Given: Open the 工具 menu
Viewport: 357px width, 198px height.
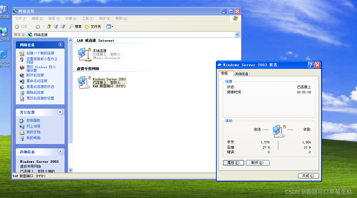Looking at the screenshot, I should point(88,18).
